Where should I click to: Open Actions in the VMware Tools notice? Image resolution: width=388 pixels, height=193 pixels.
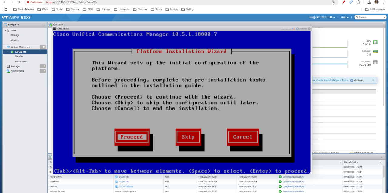click(356, 80)
